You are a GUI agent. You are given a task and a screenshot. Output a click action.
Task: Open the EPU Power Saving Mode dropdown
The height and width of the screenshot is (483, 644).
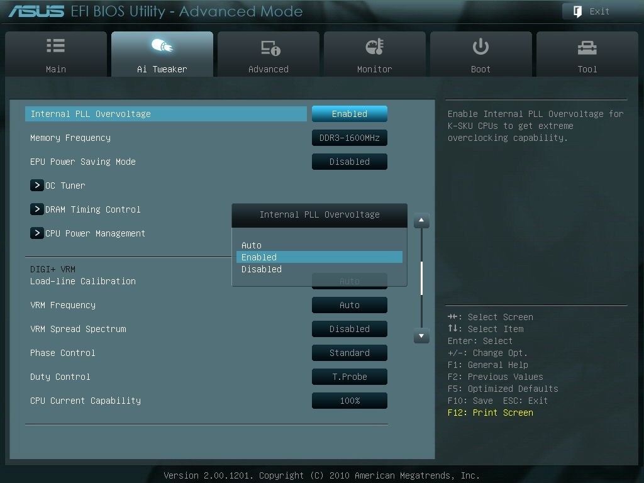[349, 162]
